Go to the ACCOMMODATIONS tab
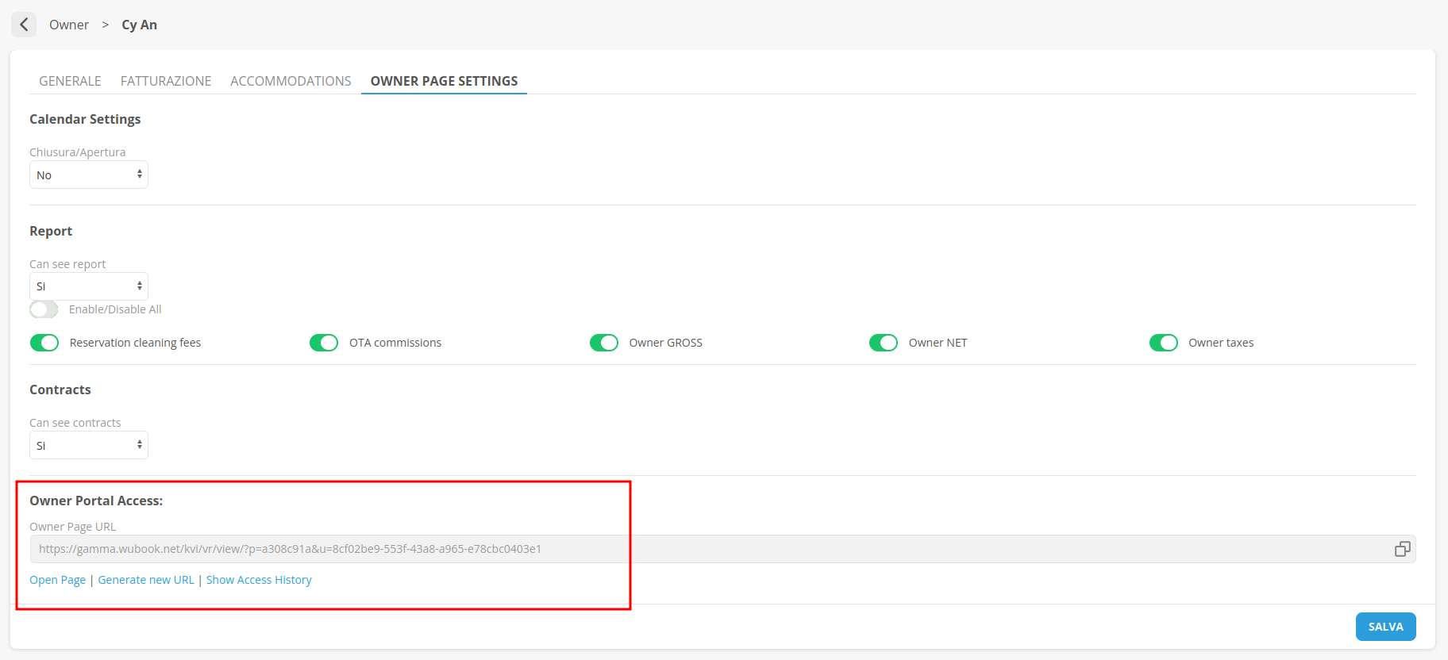This screenshot has width=1448, height=660. tap(291, 81)
